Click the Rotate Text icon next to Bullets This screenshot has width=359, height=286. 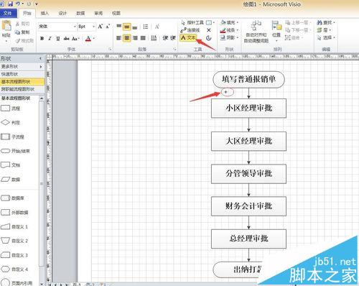[157, 27]
